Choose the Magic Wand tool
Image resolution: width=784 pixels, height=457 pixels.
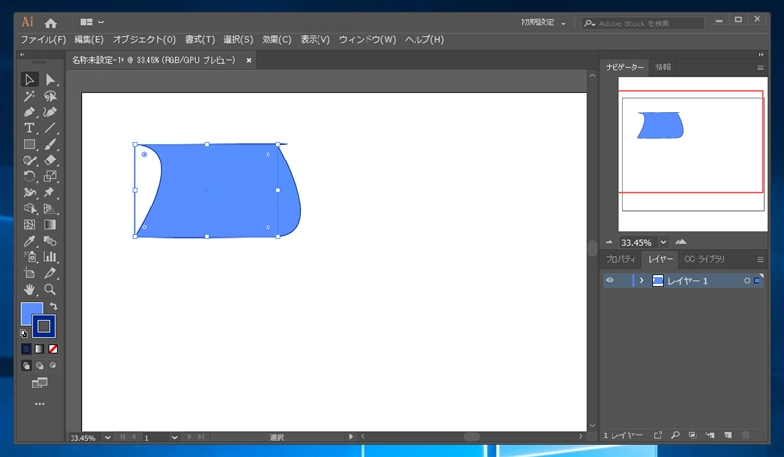(29, 96)
